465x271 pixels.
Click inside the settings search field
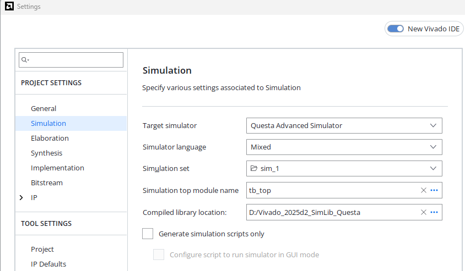[x=71, y=60]
